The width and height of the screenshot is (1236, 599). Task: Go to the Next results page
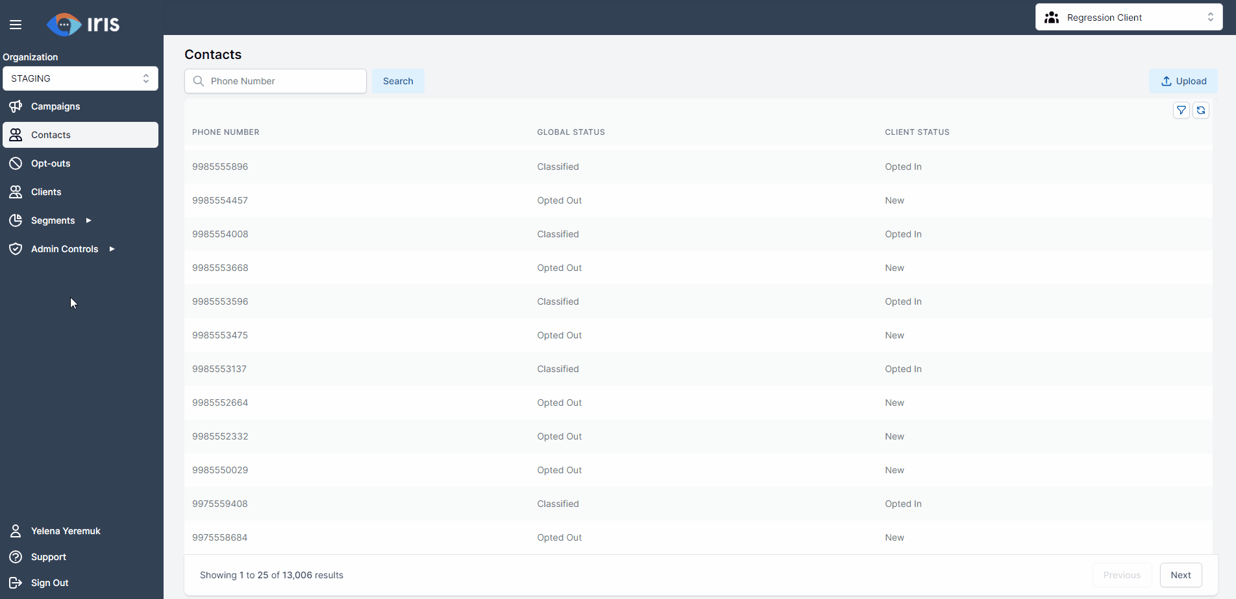pyautogui.click(x=1181, y=575)
